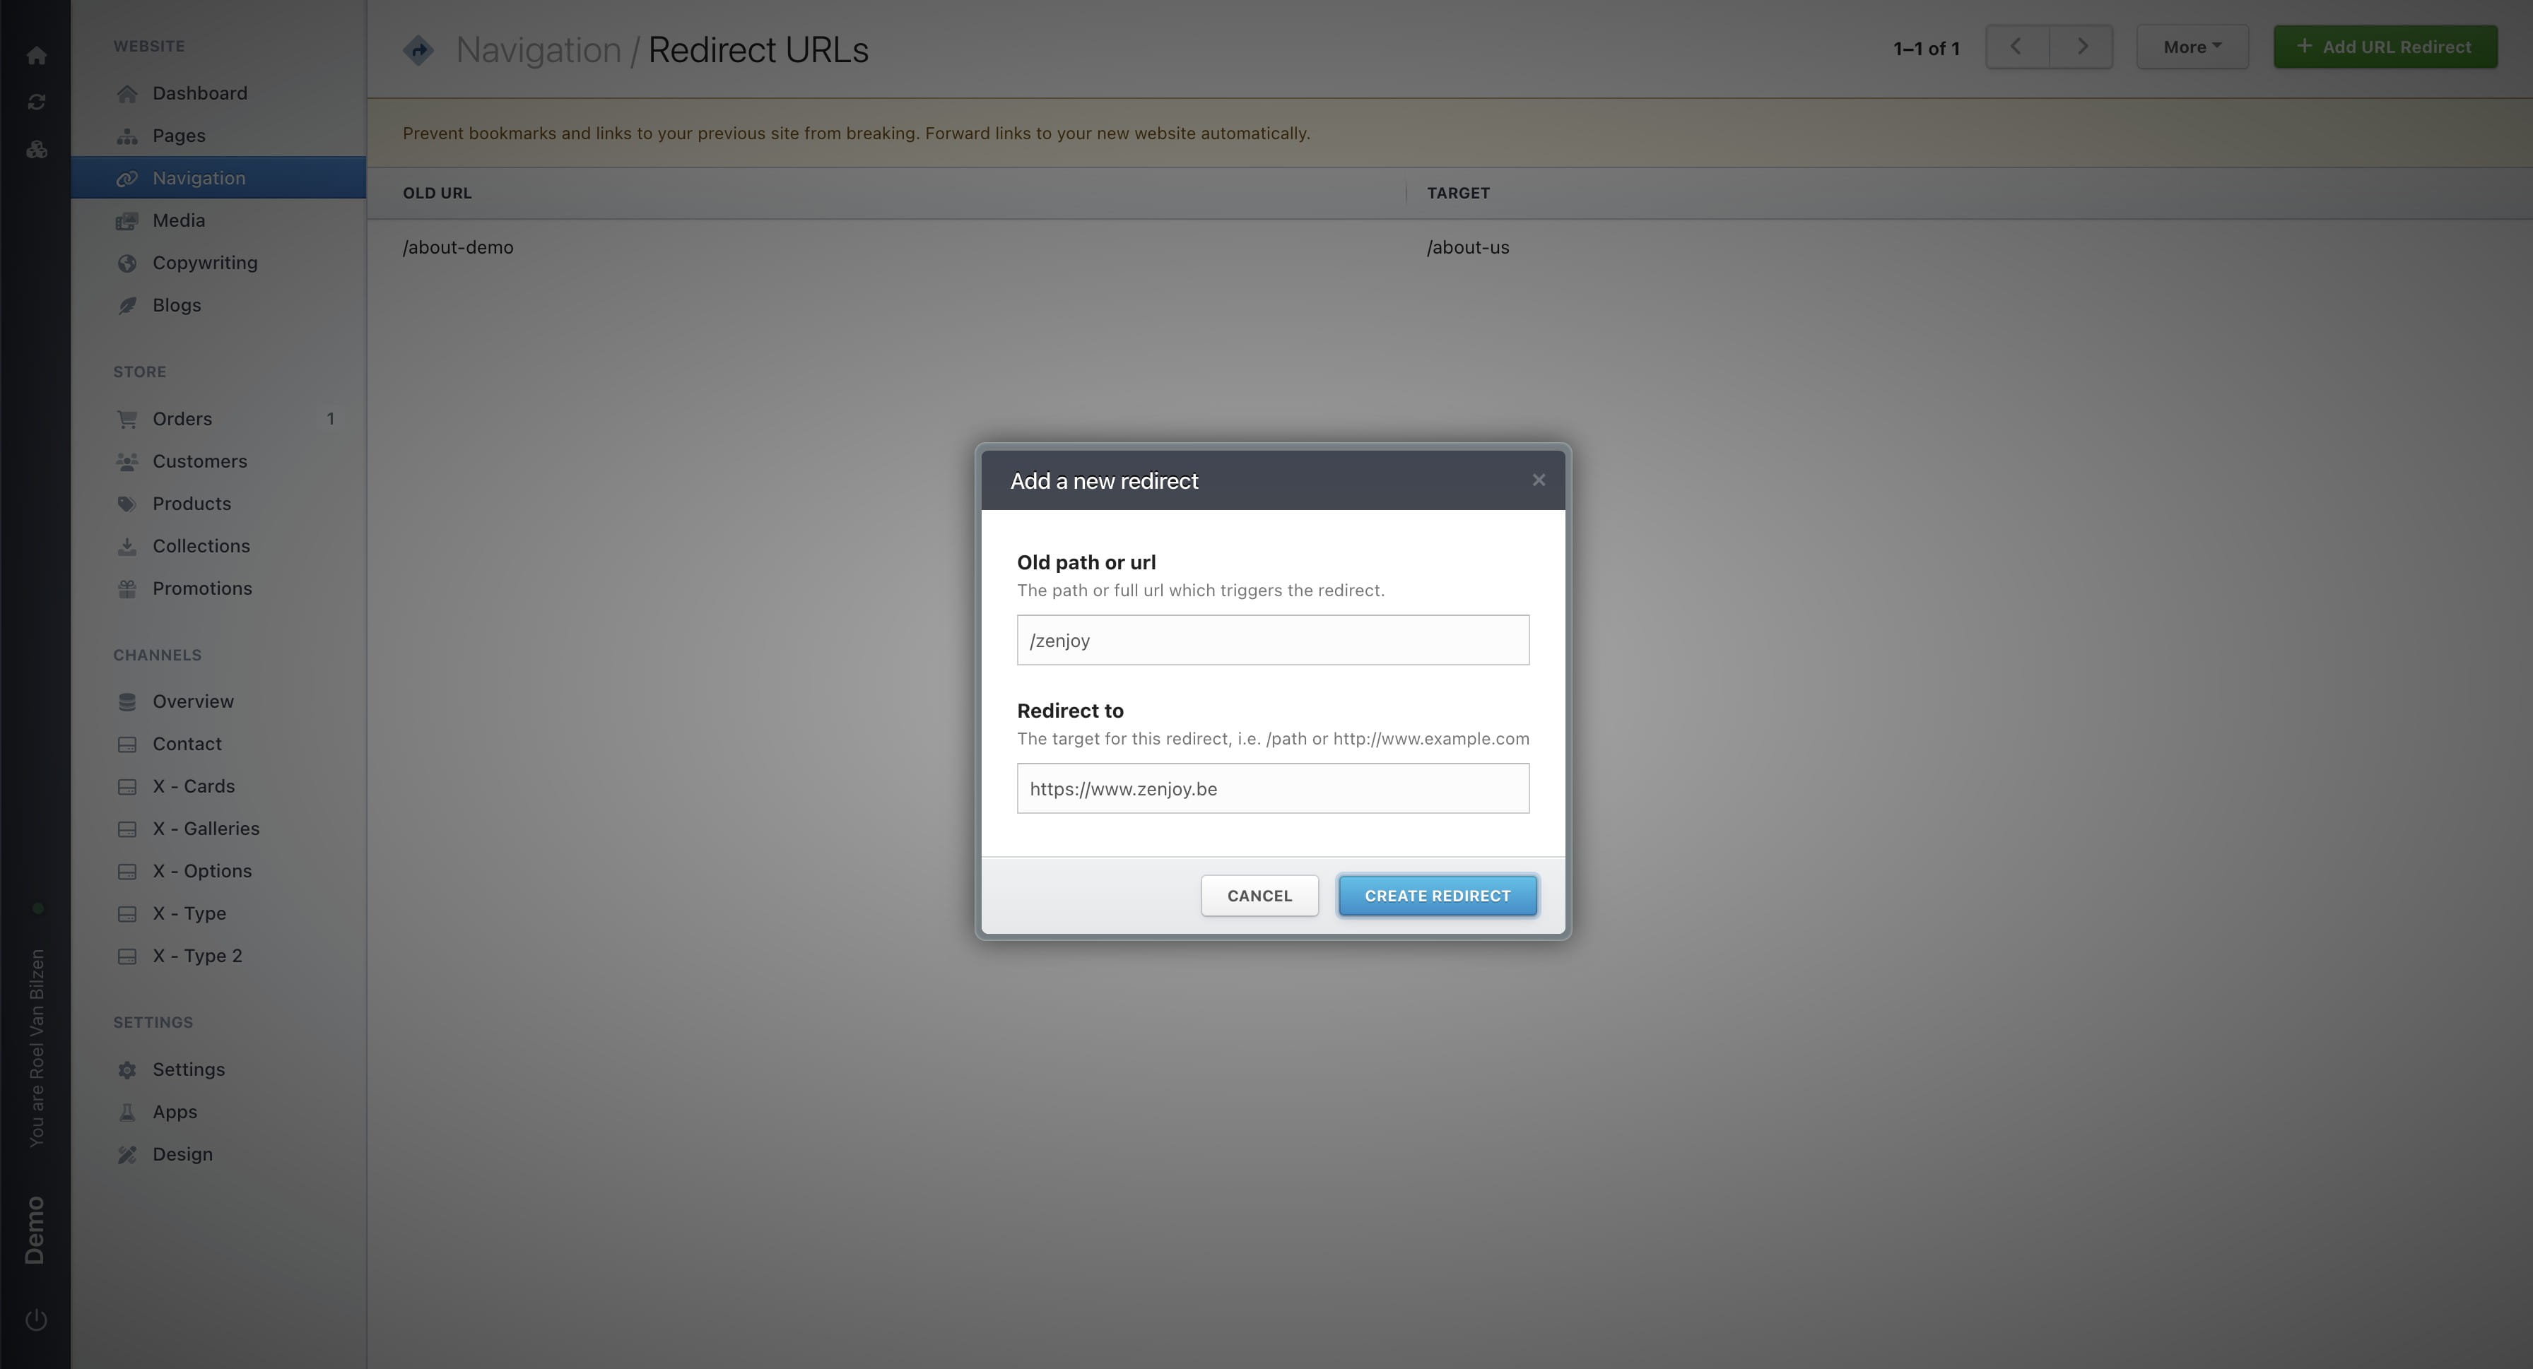
Task: Click the Dashboard icon in the sidebar
Action: point(128,93)
